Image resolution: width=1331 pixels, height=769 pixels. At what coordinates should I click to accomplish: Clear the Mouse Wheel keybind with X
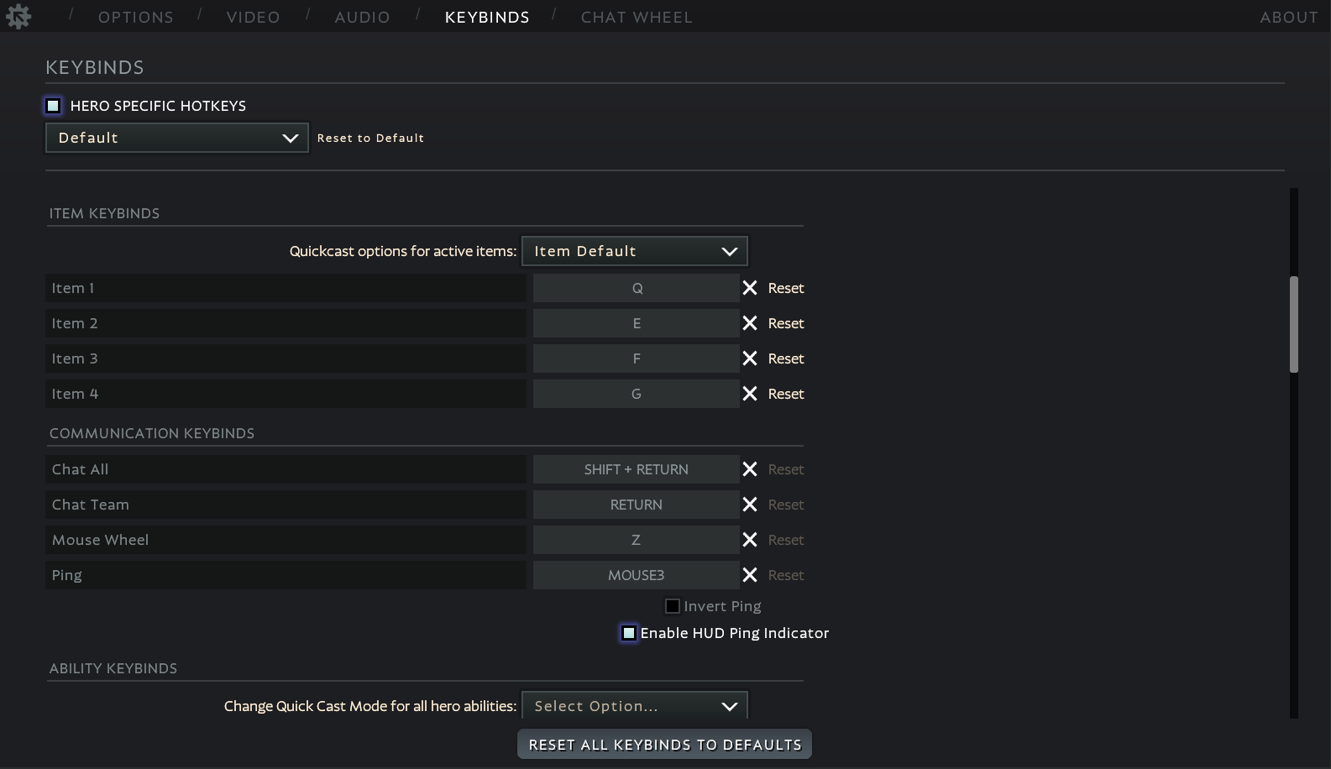coord(750,540)
